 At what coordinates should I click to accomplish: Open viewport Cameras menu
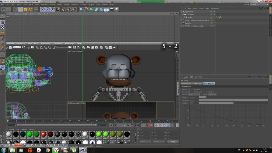tap(18, 14)
